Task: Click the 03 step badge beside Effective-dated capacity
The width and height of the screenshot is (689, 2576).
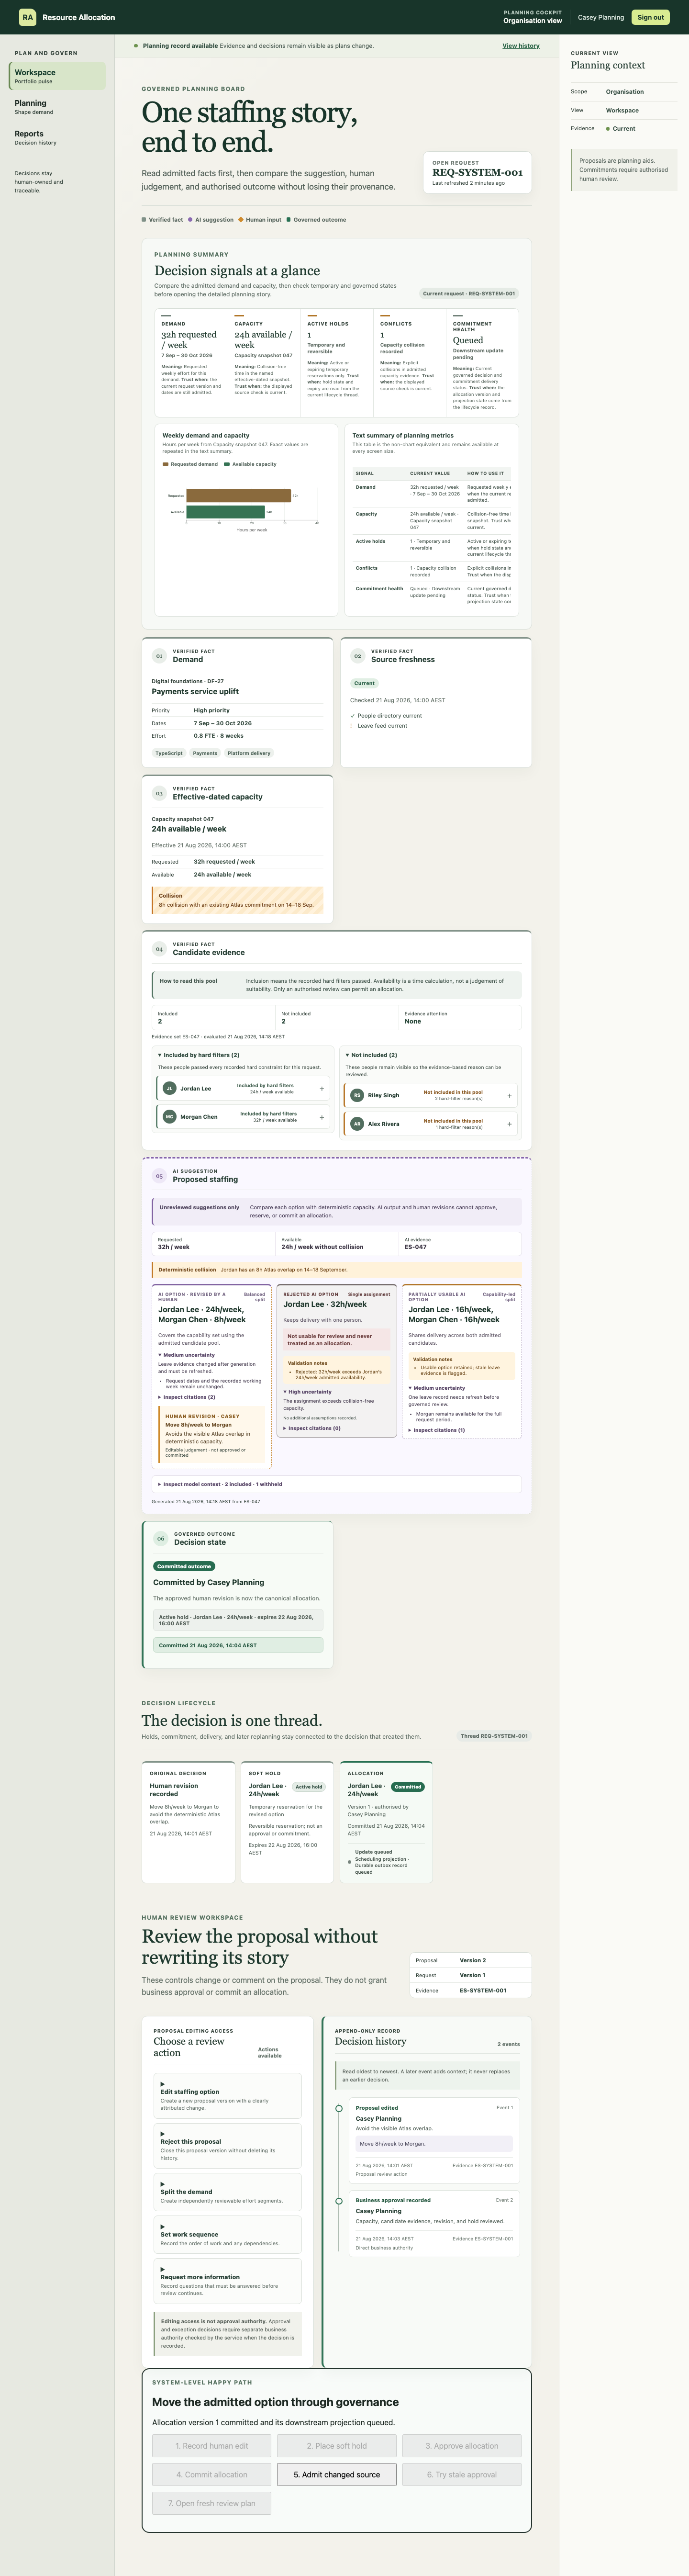Action: pos(159,793)
